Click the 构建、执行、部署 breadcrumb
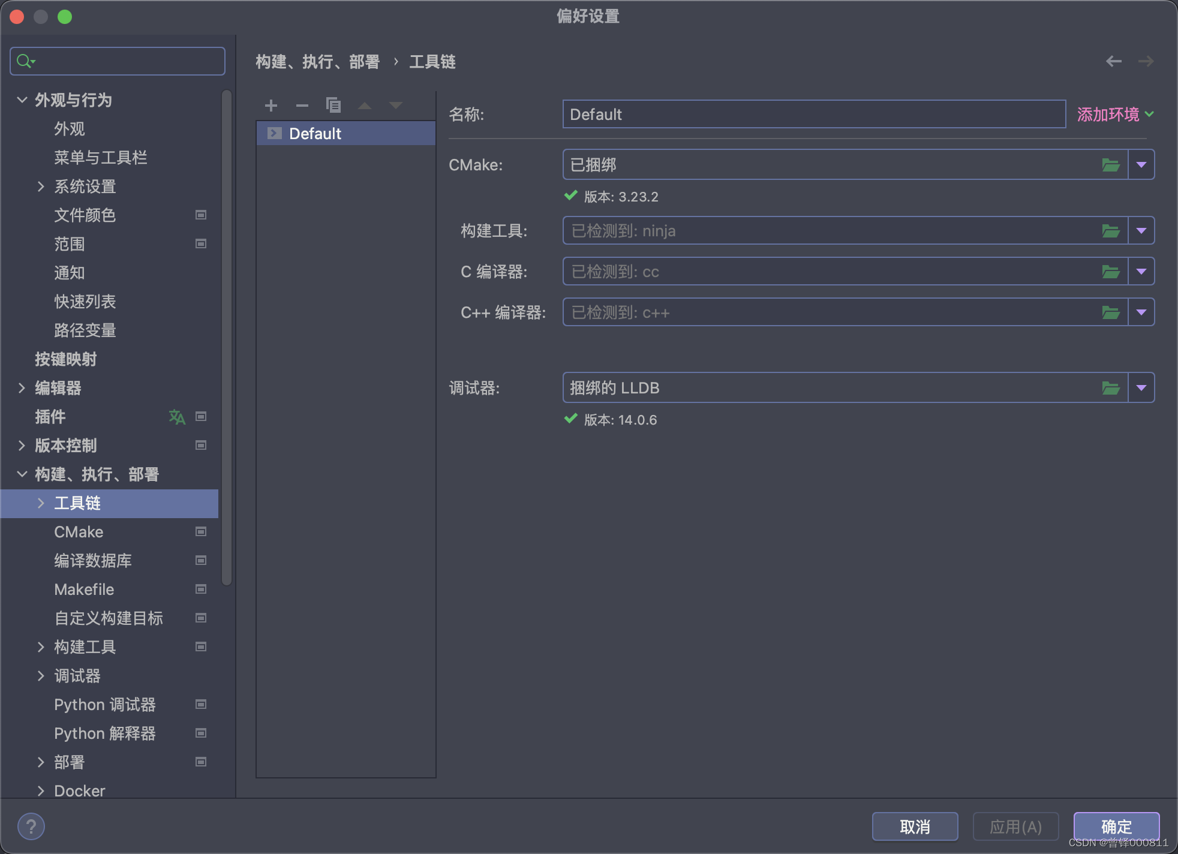Image resolution: width=1178 pixels, height=854 pixels. (x=317, y=62)
